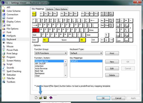
Task: Click the F1 key on keyboard map
Action: pos(42,14)
